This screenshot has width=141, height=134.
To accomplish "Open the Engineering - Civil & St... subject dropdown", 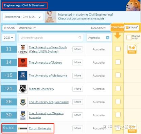I will 23,17.
